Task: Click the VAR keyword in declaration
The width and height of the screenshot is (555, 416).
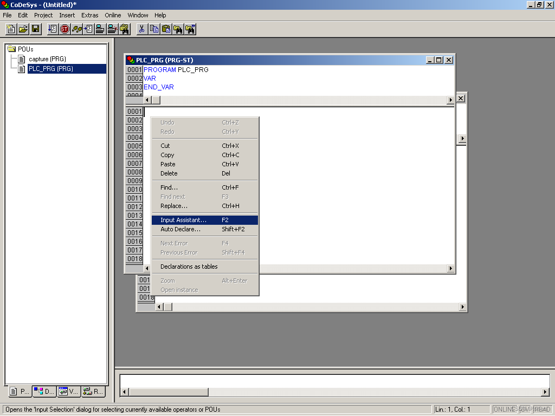Action: (x=150, y=79)
